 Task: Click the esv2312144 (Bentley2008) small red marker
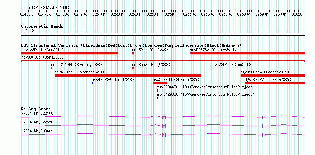(52, 68)
